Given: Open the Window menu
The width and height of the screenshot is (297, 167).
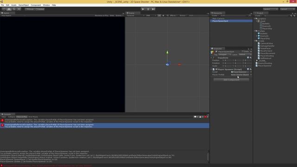Looking at the screenshot, I should (46, 5).
